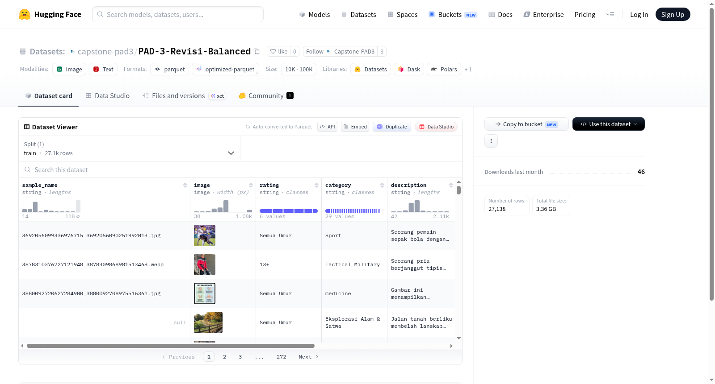Viewport: 715px width, 384px height.
Task: Click the Hugging Face logo icon
Action: (x=25, y=14)
